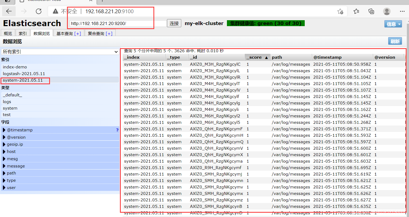Reload the page with refresh icon
This screenshot has height=217, width=409.
[x=39, y=11]
